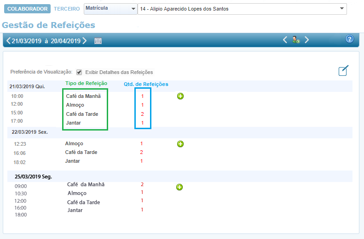Go to previous period using left arrow by dates
Image resolution: width=364 pixels, height=239 pixels.
coord(8,41)
